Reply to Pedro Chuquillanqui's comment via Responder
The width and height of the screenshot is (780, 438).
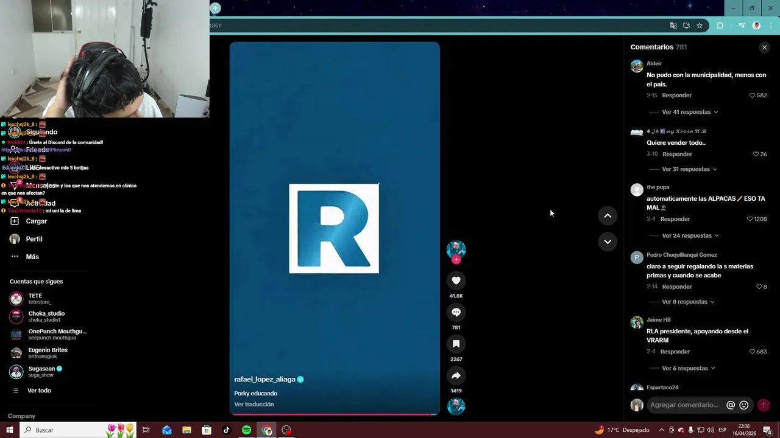[x=676, y=287]
